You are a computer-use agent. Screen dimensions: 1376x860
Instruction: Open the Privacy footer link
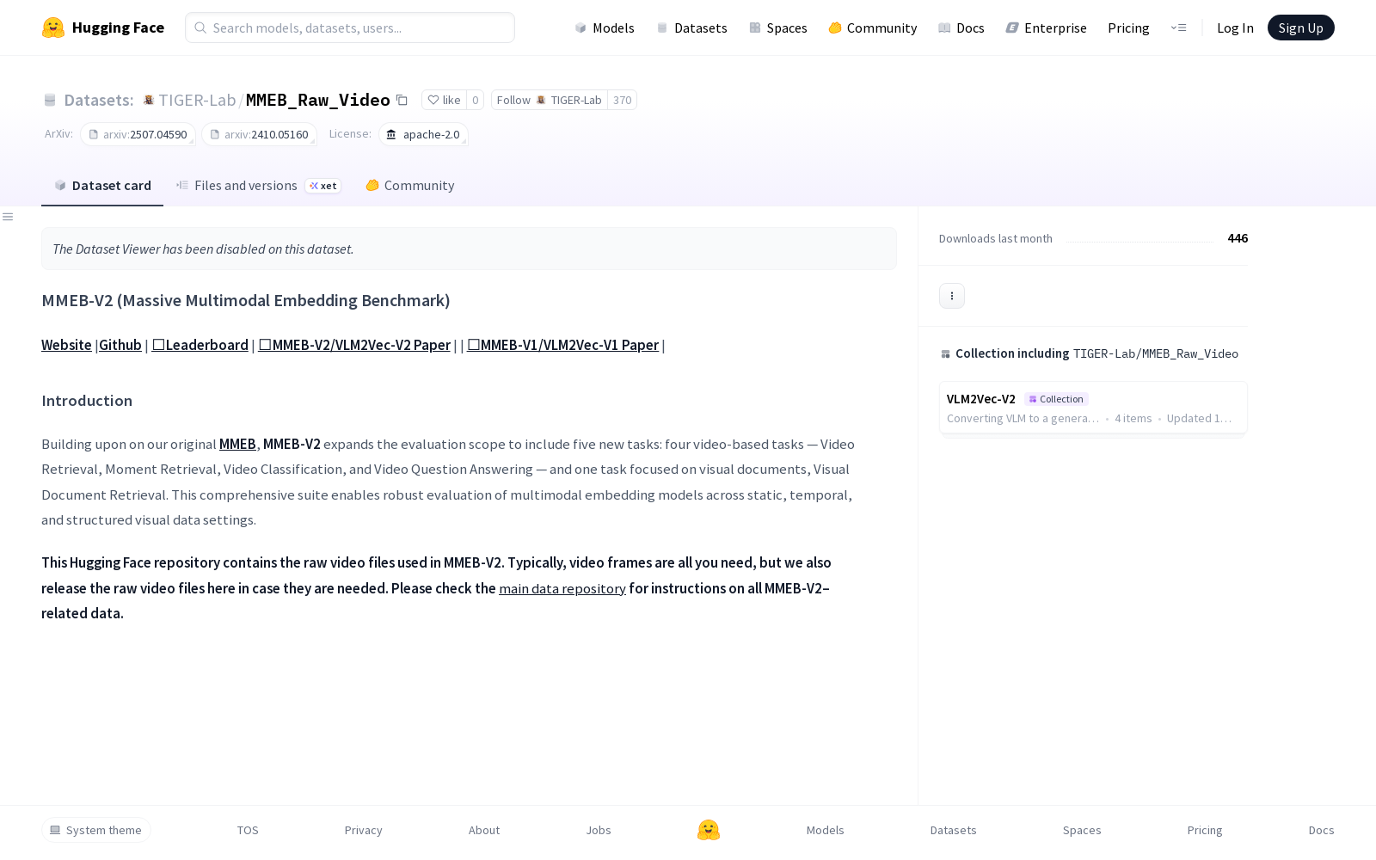363,830
